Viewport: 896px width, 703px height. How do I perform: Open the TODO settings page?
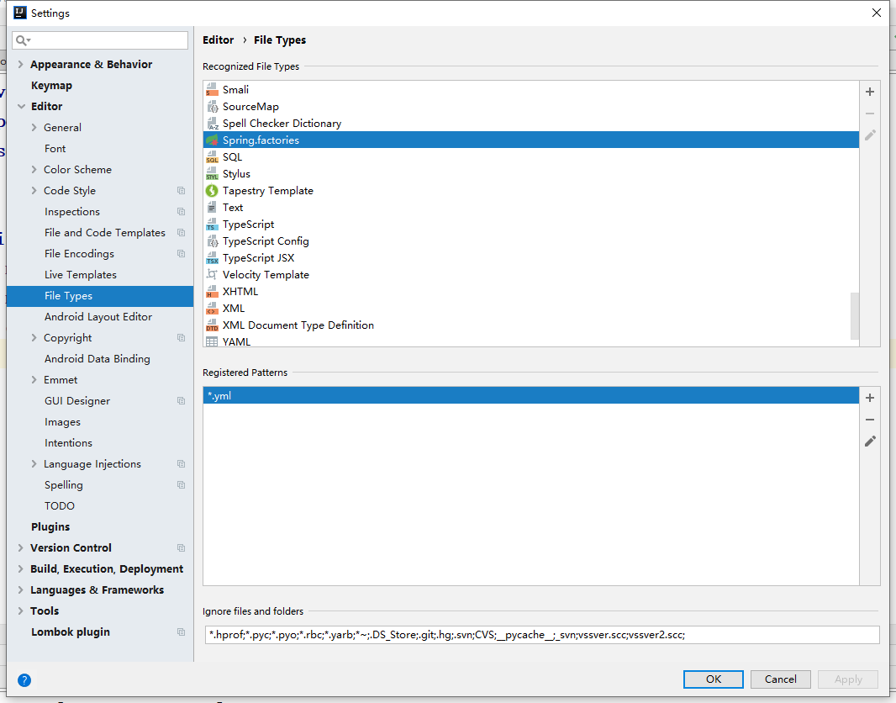click(60, 506)
